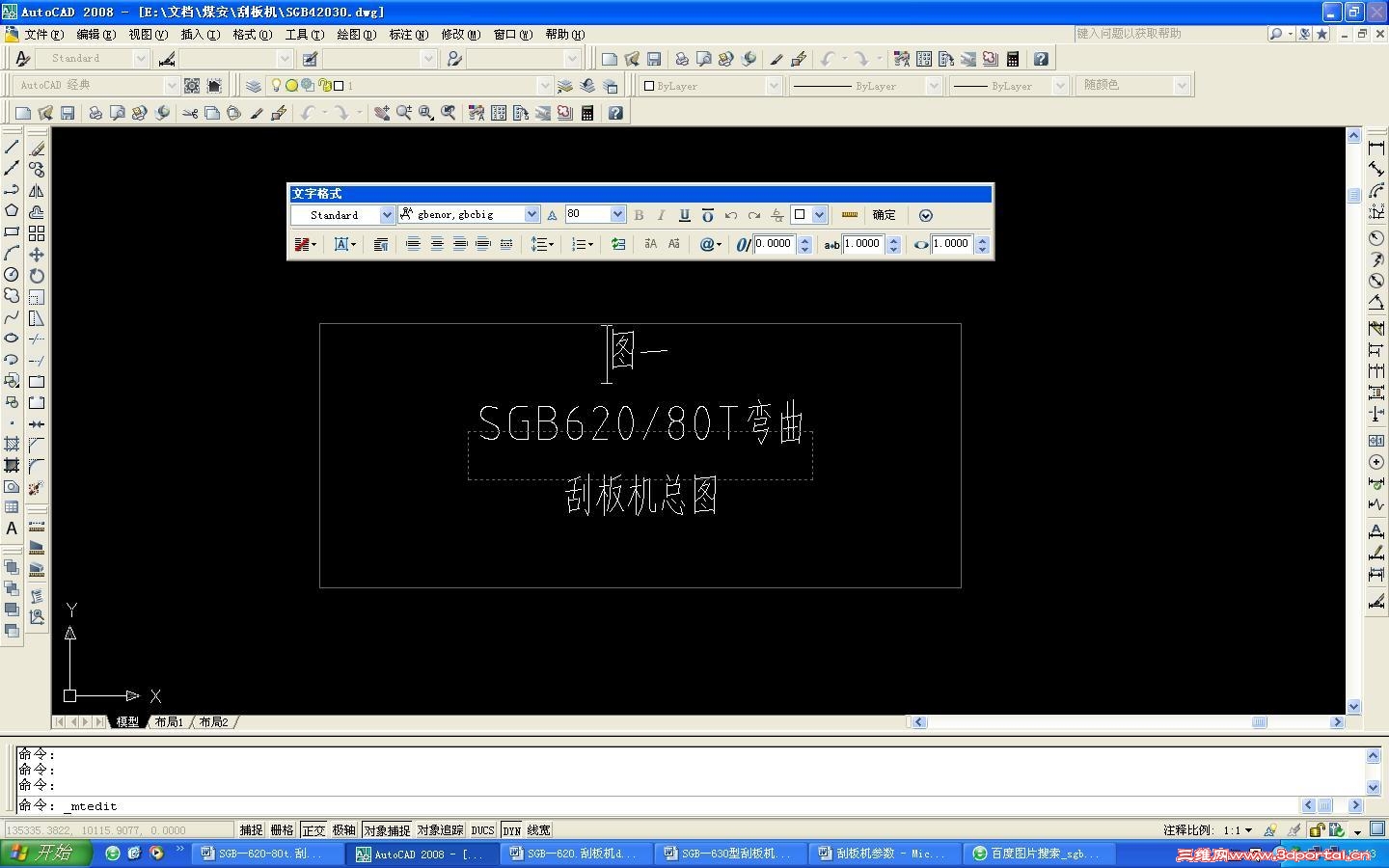Open 百度图片搜索 taskbar window
Viewport: 1389px width, 868px height.
pyautogui.click(x=1040, y=854)
